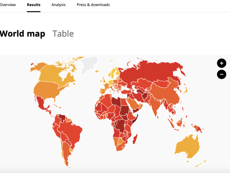230x173 pixels.
Task: Click the plus icon to zoom in the map
Action: (221, 63)
